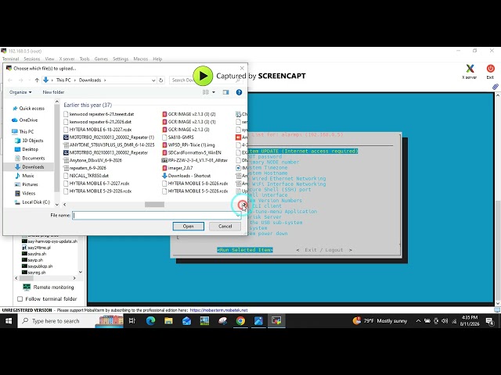Open the Sessions menu
Screen dimensions: 501x375
click(x=32, y=59)
